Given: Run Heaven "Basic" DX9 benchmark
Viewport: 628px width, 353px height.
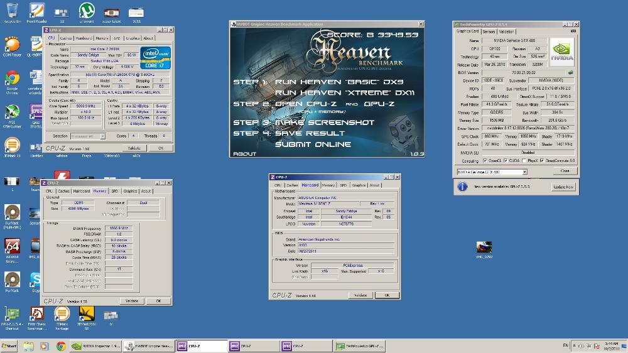Looking at the screenshot, I should pyautogui.click(x=339, y=82).
